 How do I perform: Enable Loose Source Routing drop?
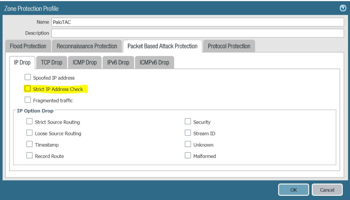[x=29, y=133]
